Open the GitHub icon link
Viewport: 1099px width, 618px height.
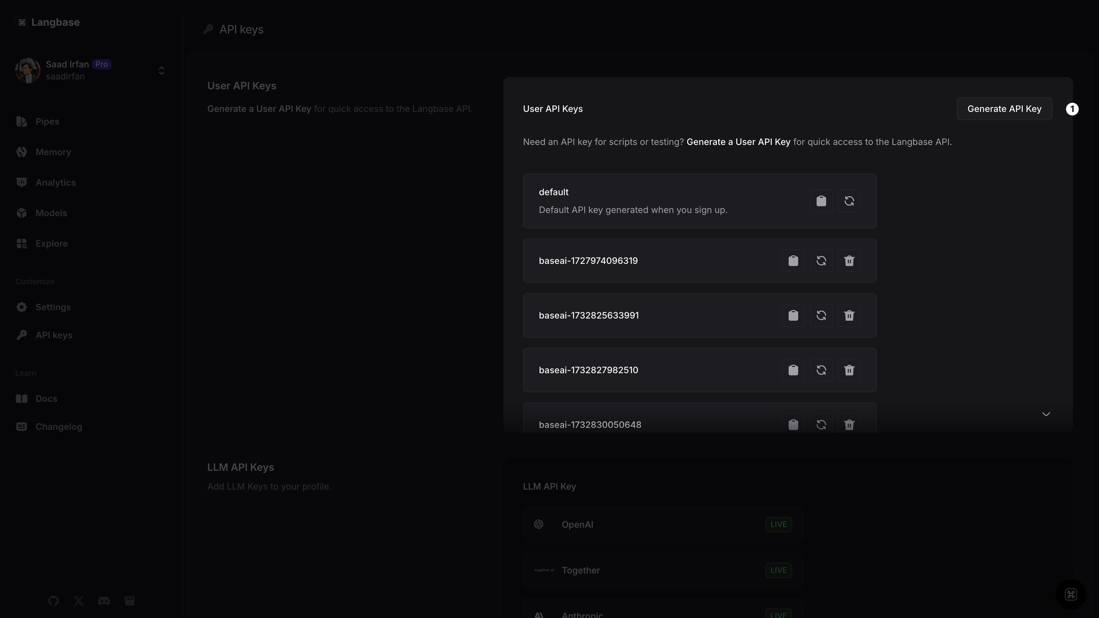coord(53,601)
